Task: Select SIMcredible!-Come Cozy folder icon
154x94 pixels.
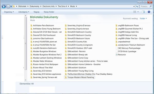Action: pyautogui.click(x=66, y=58)
